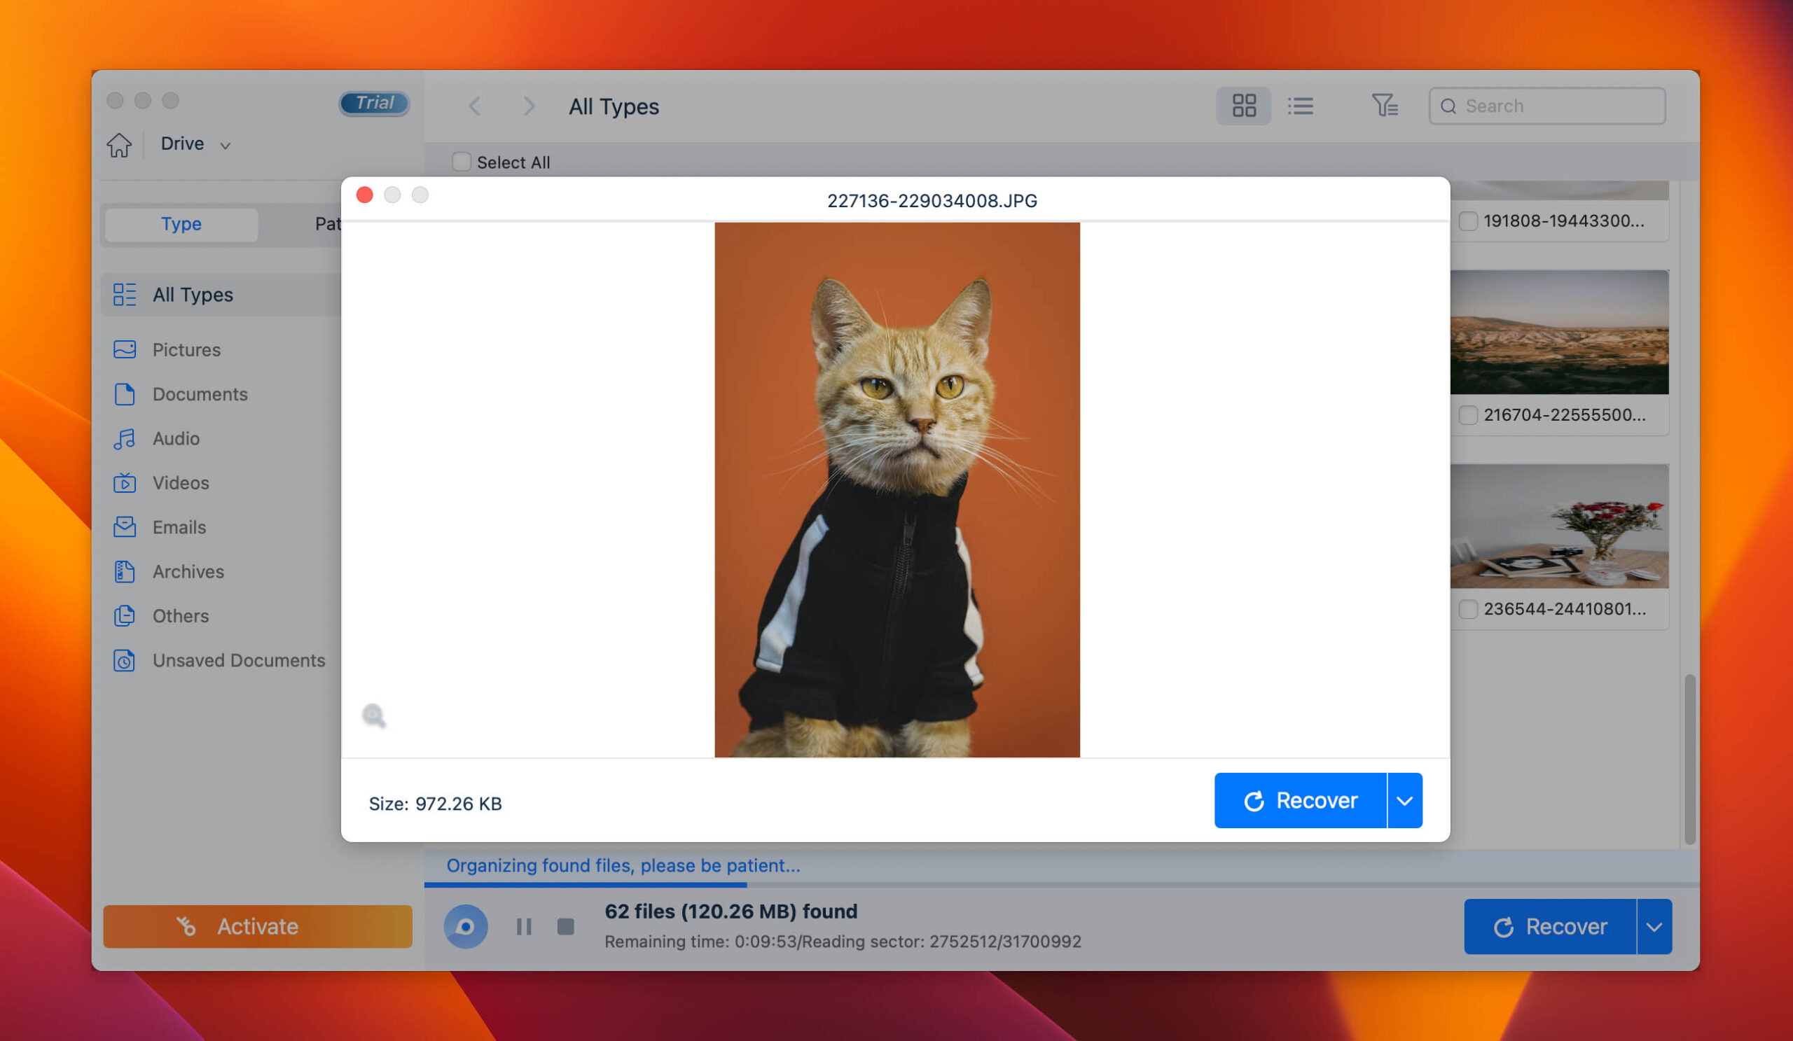Expand preview Recover dropdown arrow
Screen dimensions: 1793x1041
click(x=1404, y=801)
